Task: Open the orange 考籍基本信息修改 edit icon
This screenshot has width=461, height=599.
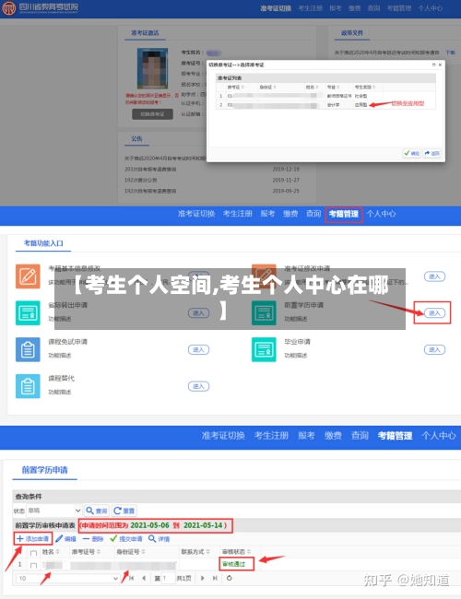Action: point(28,276)
